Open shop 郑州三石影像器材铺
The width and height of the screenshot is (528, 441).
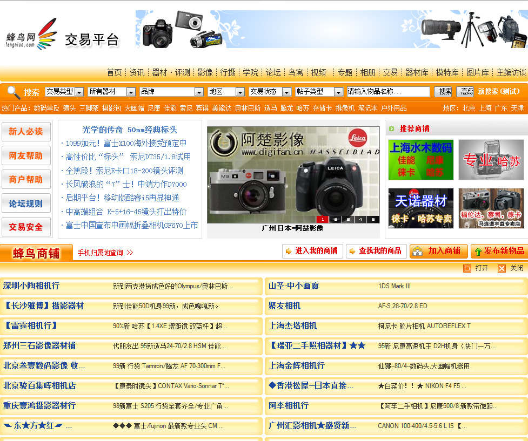tap(39, 346)
